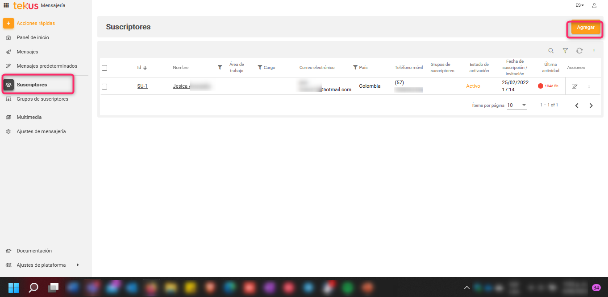Select all subscribers header checkbox
The width and height of the screenshot is (608, 297).
[x=104, y=68]
